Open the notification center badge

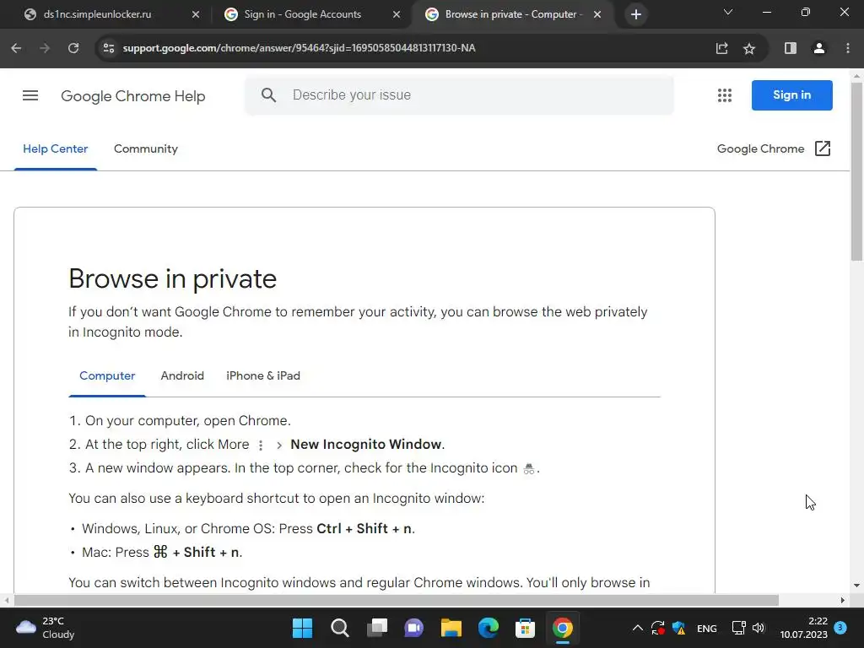click(x=840, y=627)
